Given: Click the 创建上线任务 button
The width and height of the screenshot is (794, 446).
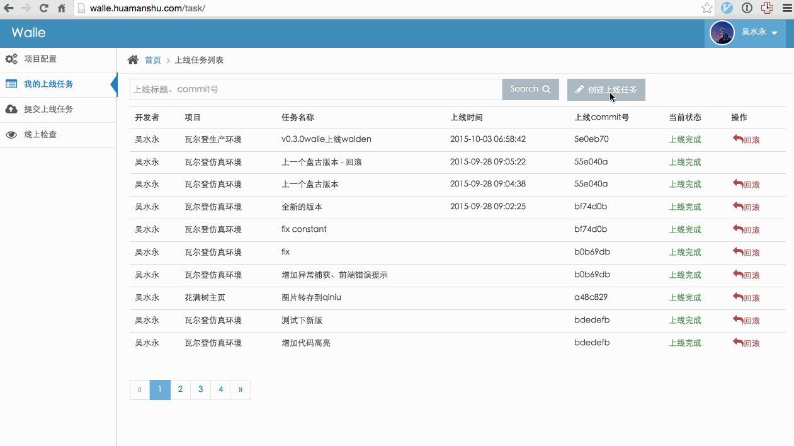Looking at the screenshot, I should tap(606, 89).
